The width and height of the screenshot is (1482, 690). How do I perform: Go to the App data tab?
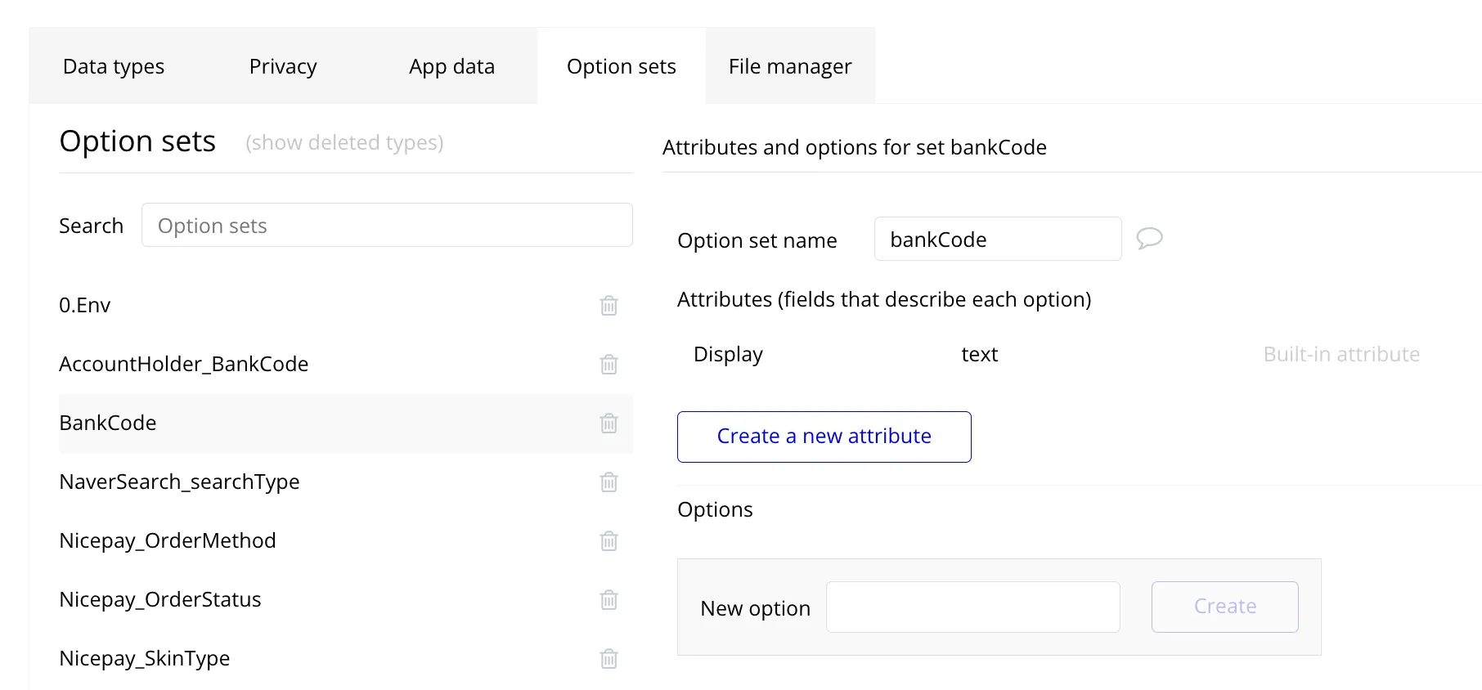click(x=451, y=66)
